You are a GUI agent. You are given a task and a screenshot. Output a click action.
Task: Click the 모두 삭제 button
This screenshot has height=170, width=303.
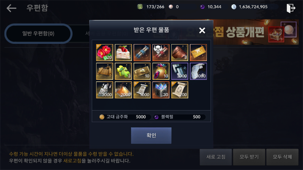(x=282, y=157)
